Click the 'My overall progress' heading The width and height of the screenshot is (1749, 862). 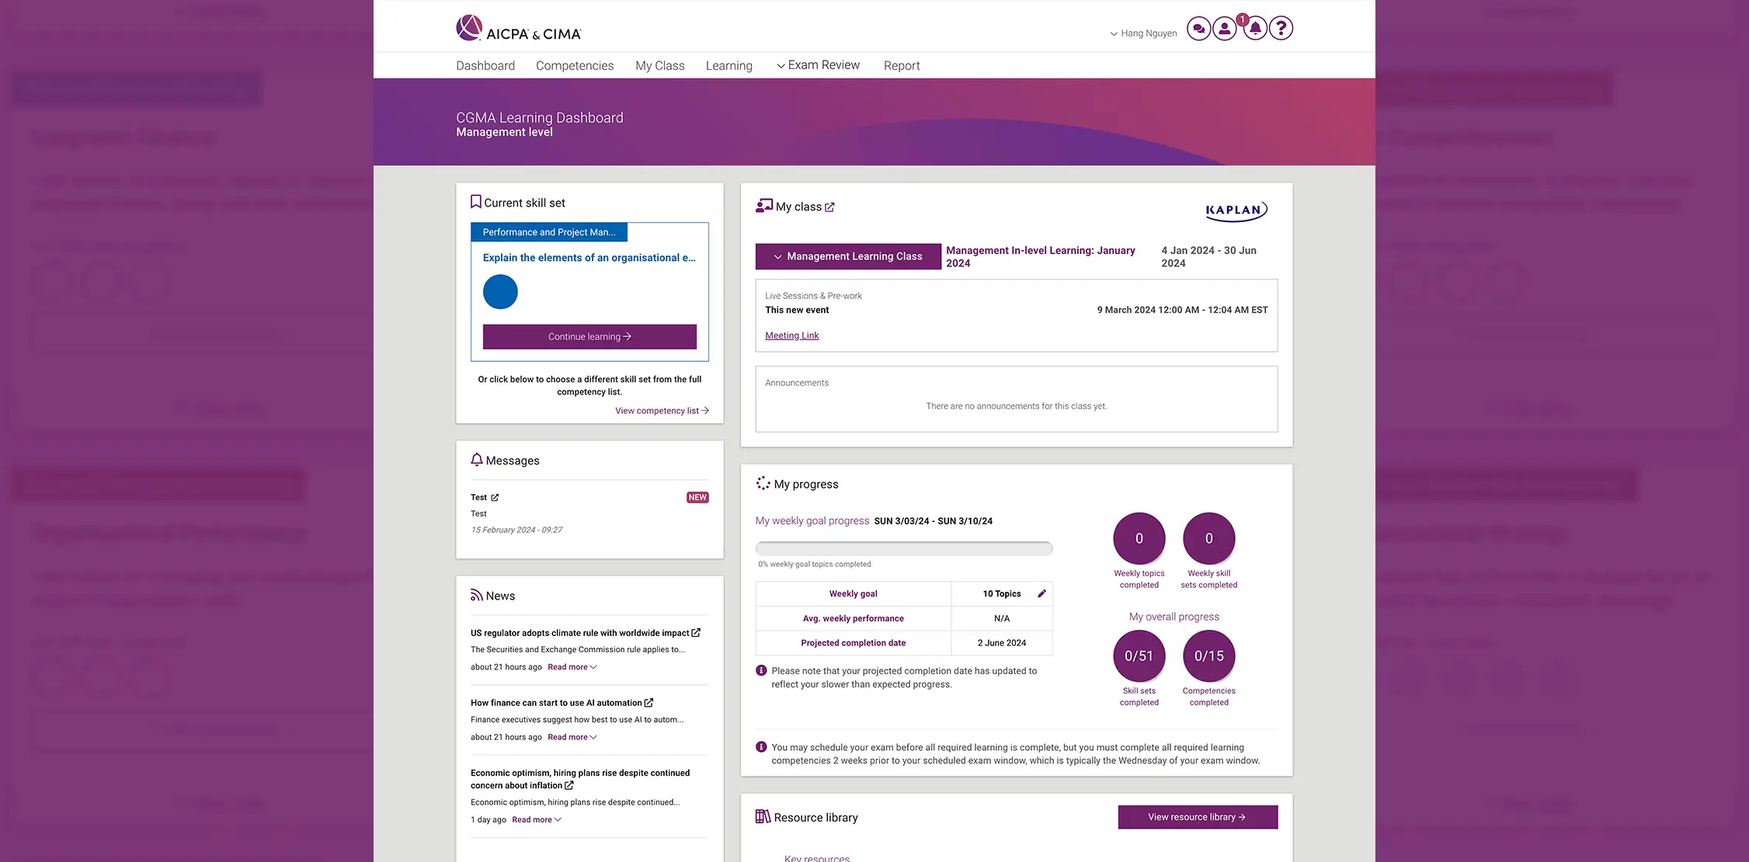point(1174,617)
